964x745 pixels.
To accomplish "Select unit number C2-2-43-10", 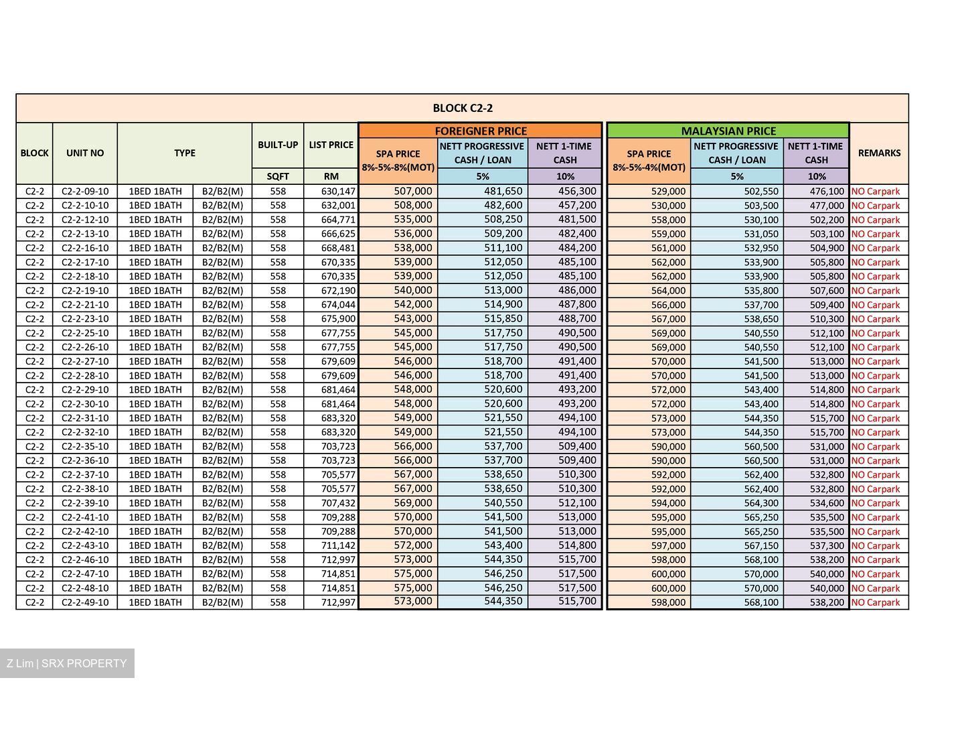I will (85, 545).
